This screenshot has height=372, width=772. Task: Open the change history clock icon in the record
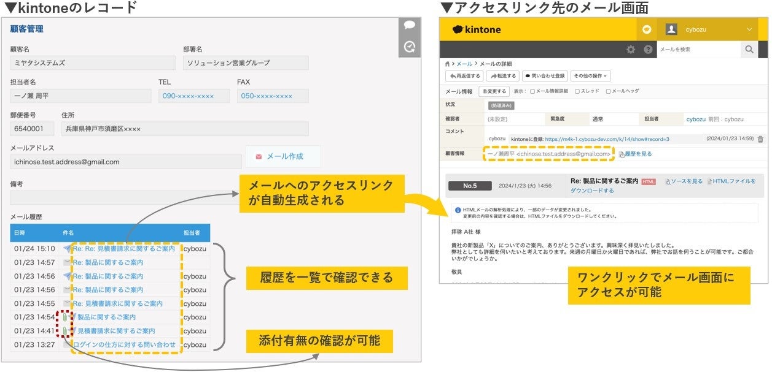point(410,46)
